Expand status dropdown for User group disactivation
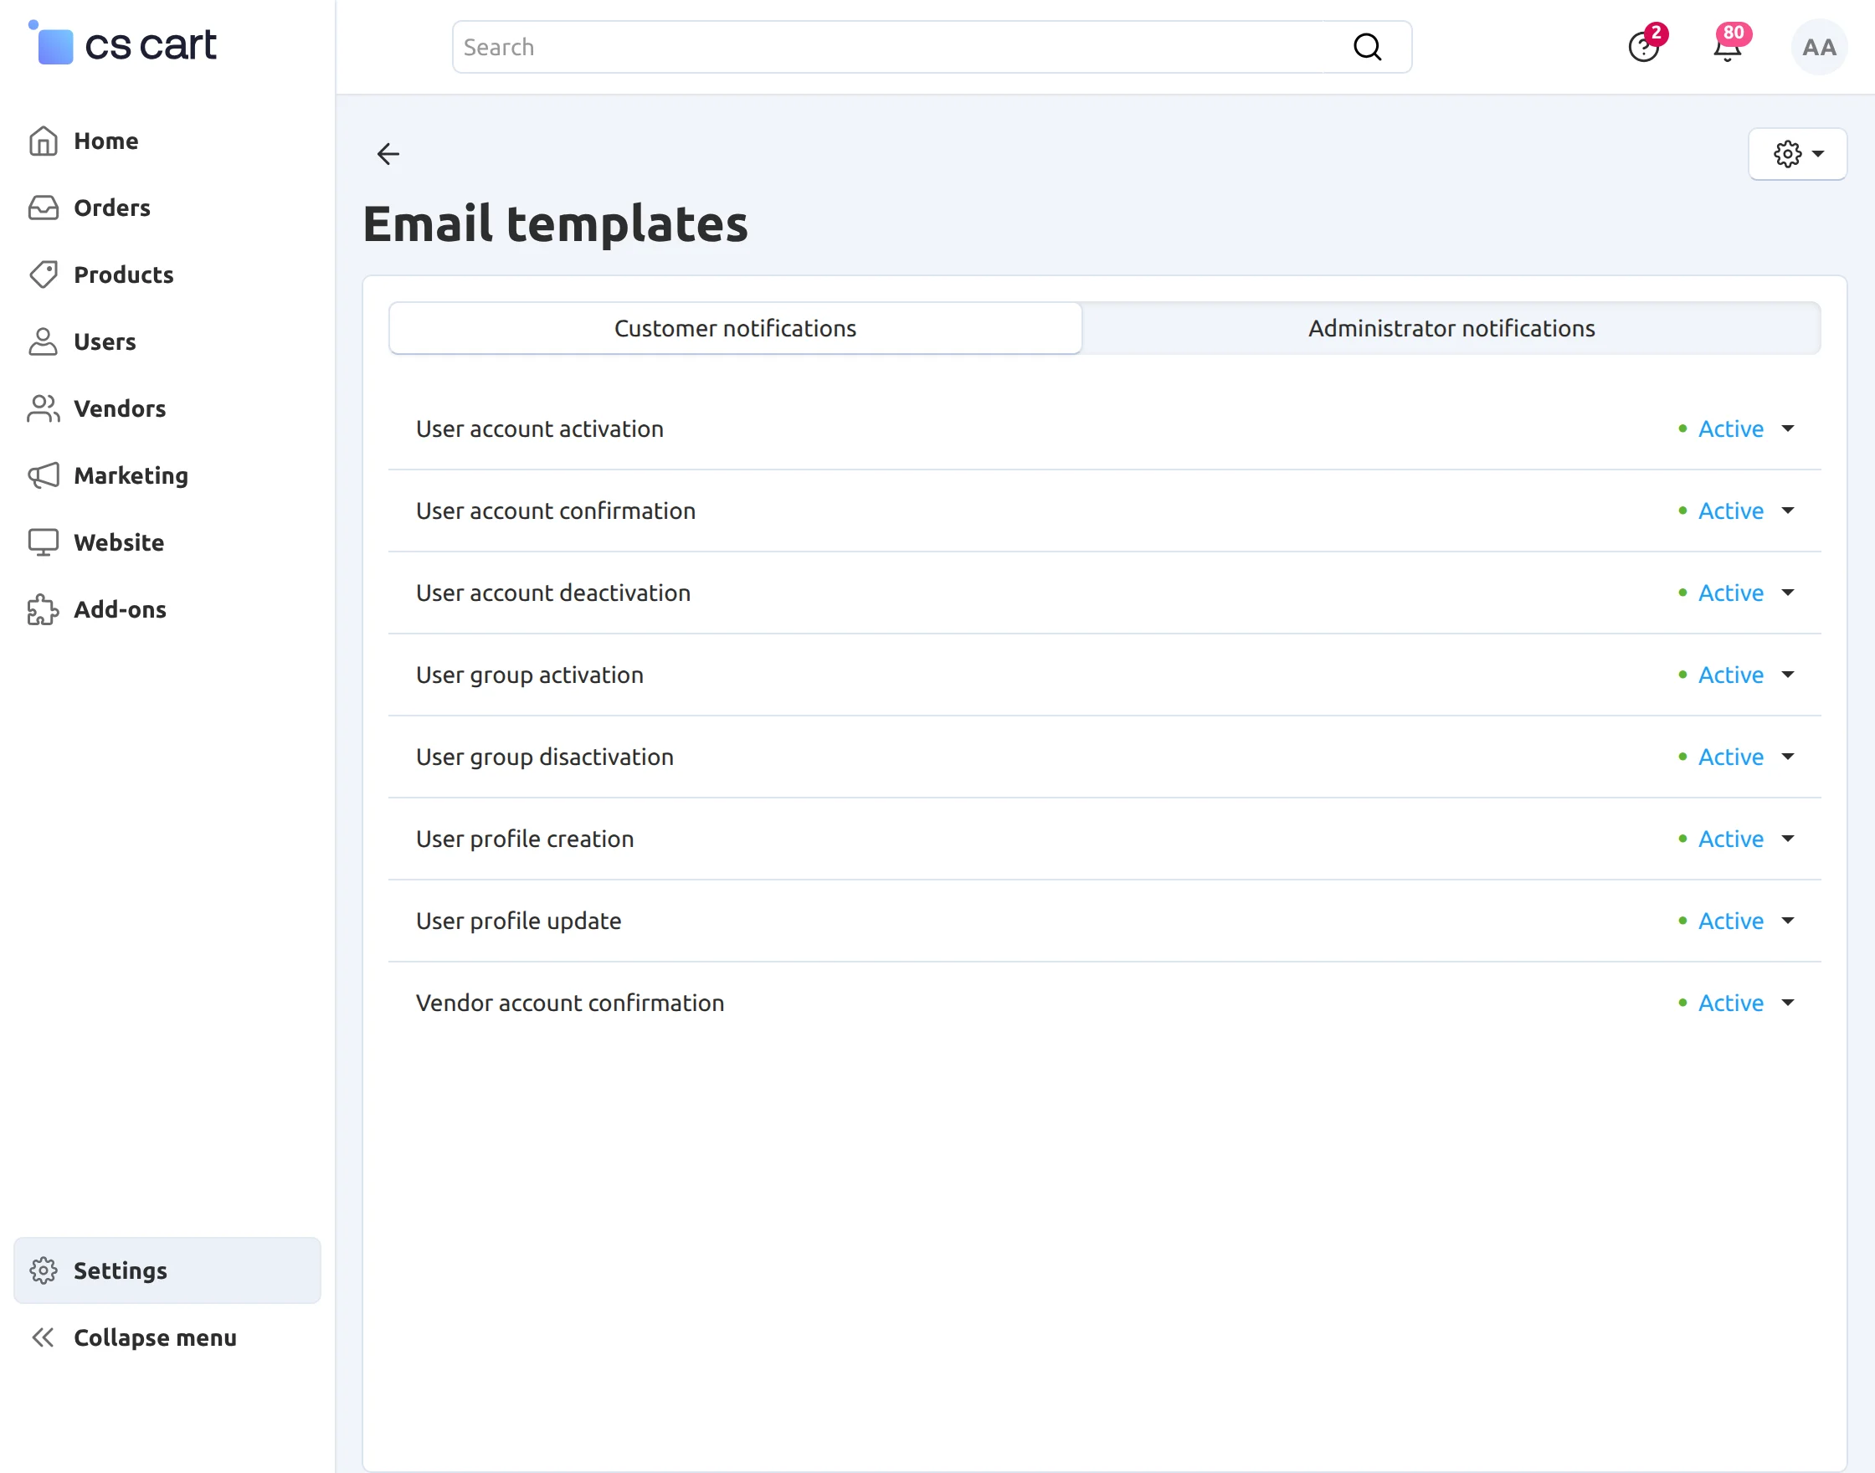Screen dimensions: 1875x1473 coord(1737,757)
